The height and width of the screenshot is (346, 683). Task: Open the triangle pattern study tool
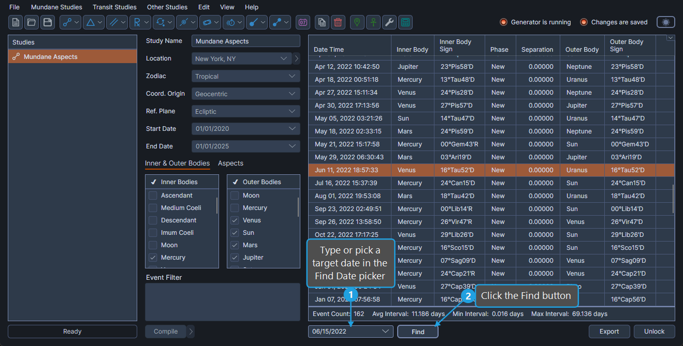coord(94,22)
